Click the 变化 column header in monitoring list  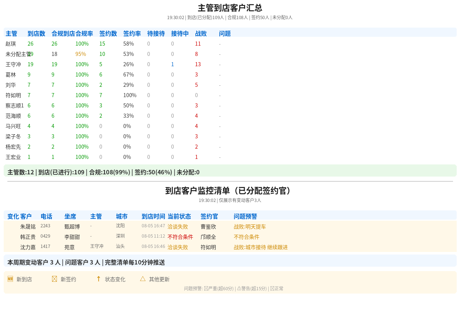coord(13,216)
